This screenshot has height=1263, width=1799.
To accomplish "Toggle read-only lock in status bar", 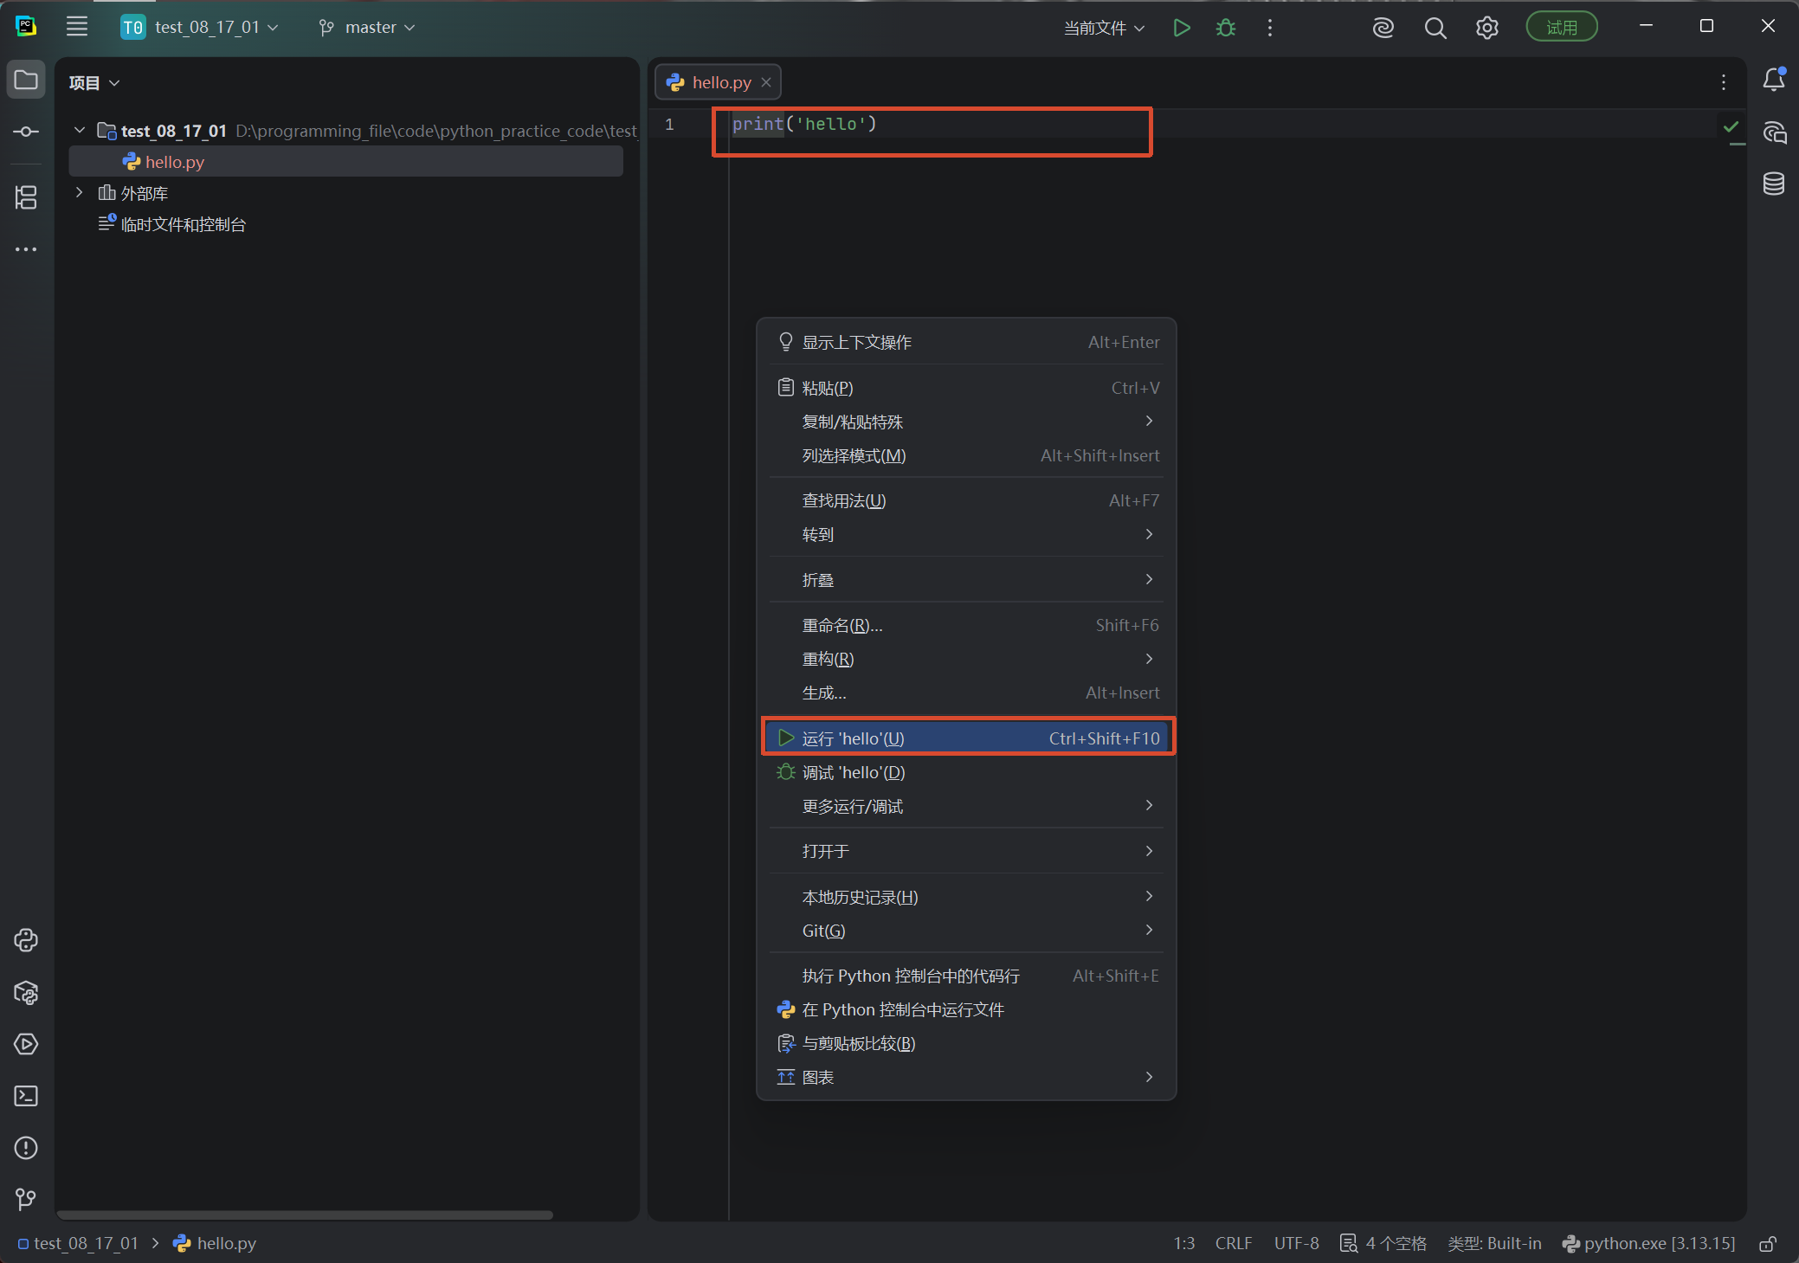I will click(x=1768, y=1244).
